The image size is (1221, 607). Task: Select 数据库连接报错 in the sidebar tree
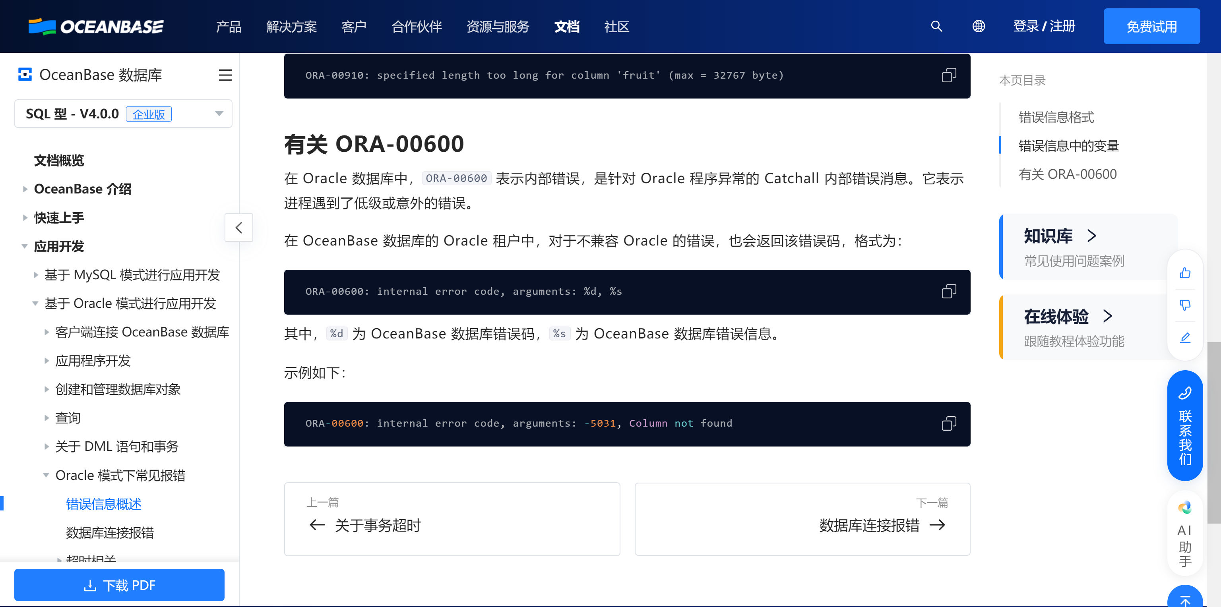[x=109, y=533]
